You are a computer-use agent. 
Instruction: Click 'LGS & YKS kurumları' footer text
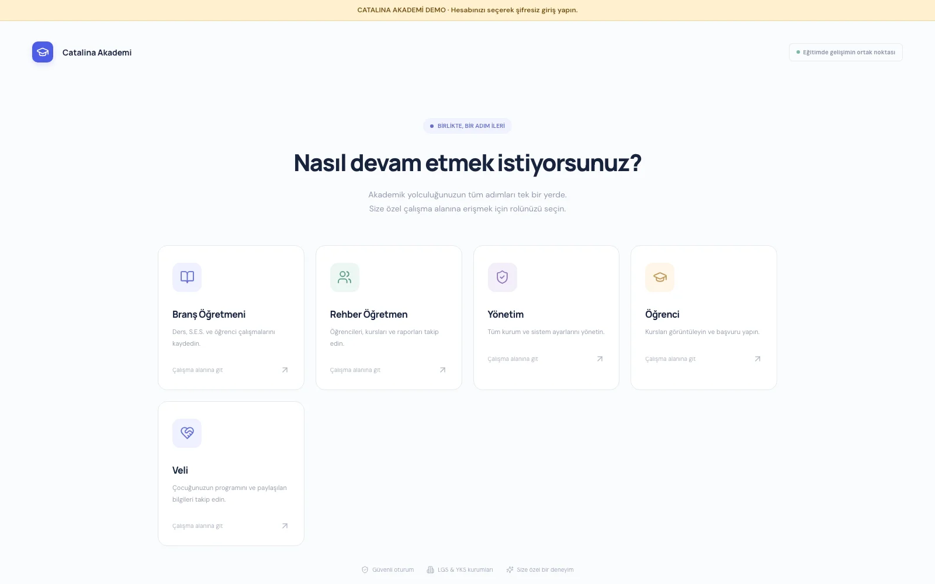(x=465, y=569)
